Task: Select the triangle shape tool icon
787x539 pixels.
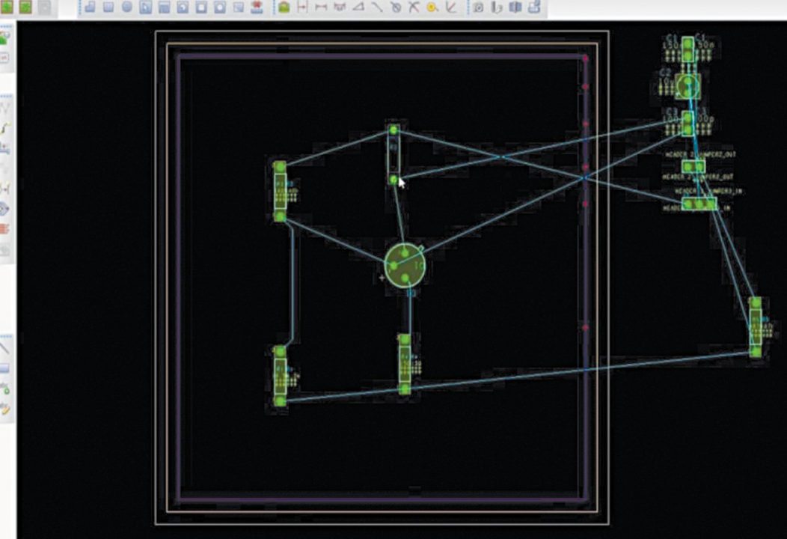Action: 358,7
